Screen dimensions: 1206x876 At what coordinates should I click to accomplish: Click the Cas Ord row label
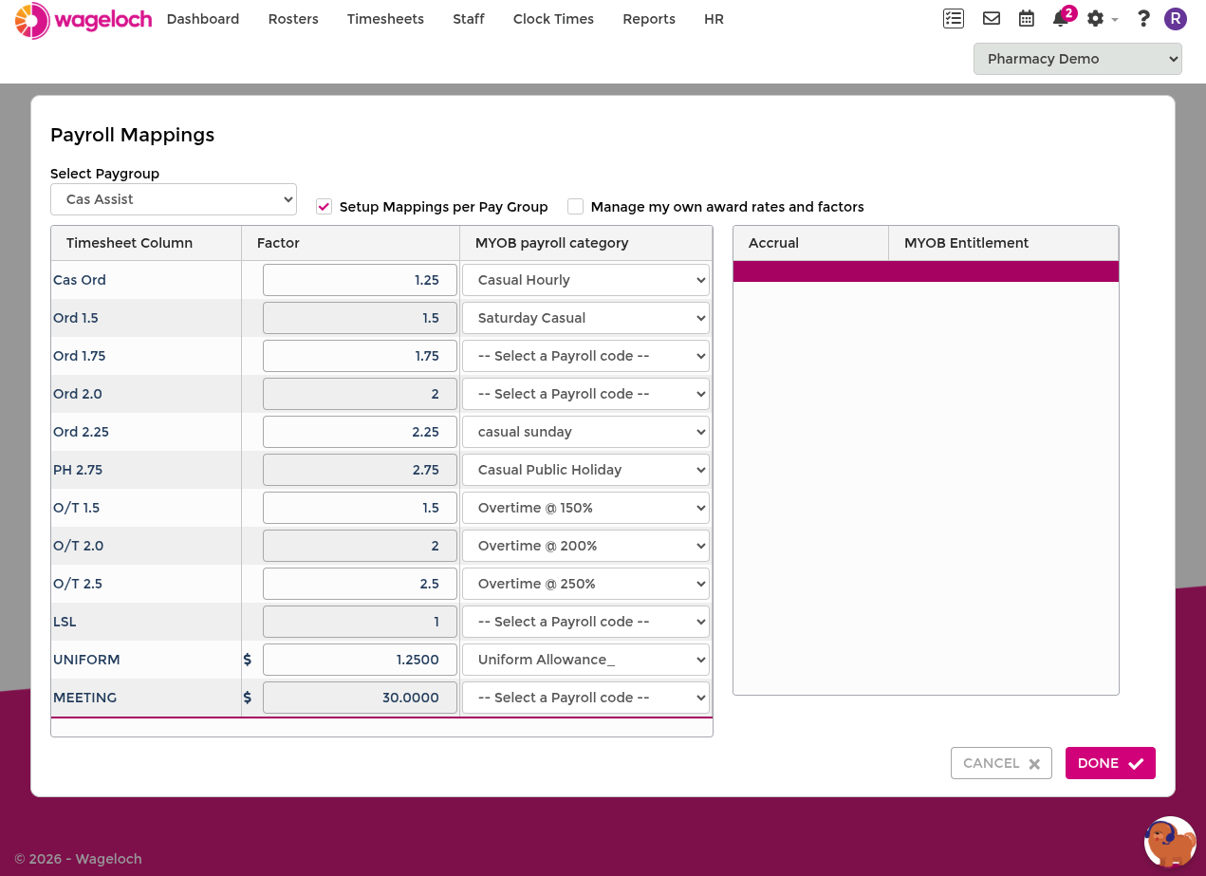pos(80,280)
